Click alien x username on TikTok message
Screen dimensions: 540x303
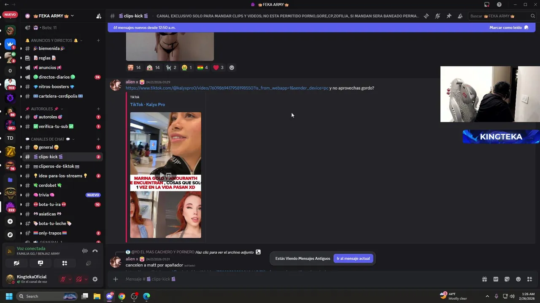(132, 82)
